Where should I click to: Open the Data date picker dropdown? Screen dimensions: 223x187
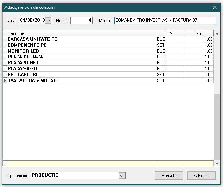tap(48, 21)
